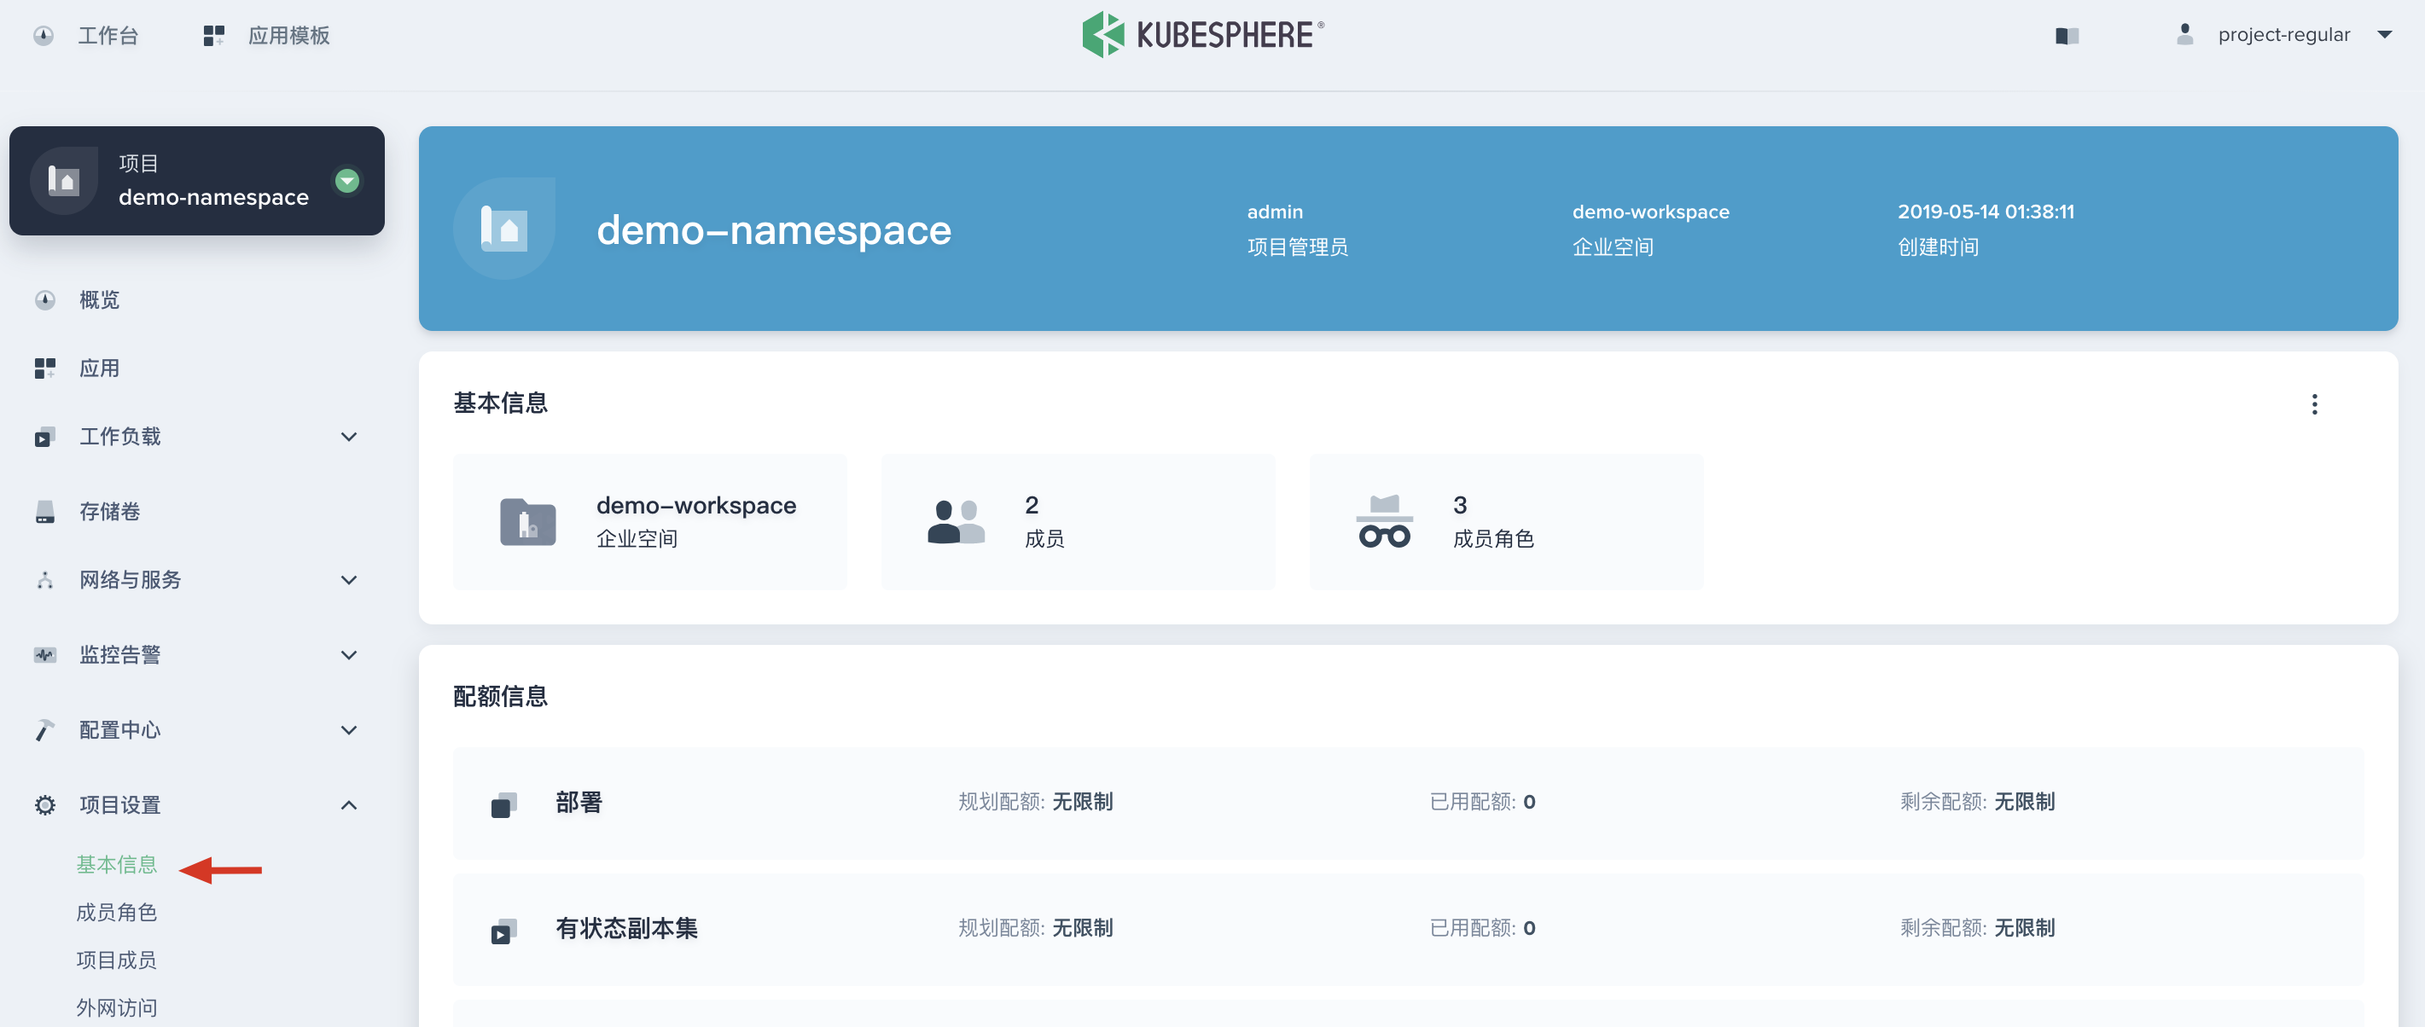Click the 工作负载 workload icon
Screen dimensions: 2425x1027
44,437
